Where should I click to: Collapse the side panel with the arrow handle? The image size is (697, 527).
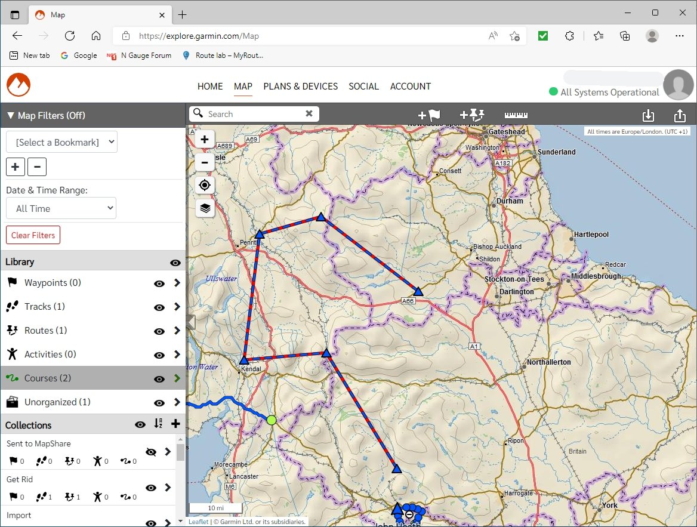(x=191, y=322)
